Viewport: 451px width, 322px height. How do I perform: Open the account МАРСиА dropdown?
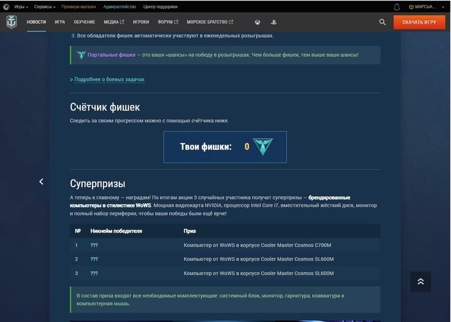click(x=427, y=7)
